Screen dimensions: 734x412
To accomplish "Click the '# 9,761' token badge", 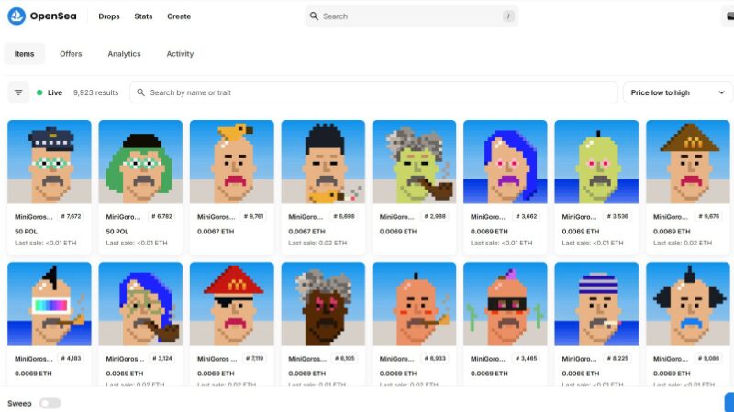I will 253,216.
